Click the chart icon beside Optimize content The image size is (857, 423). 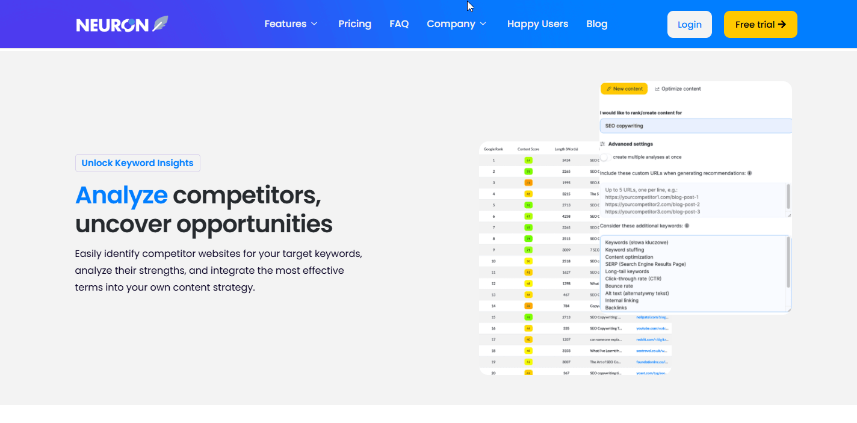click(x=657, y=89)
